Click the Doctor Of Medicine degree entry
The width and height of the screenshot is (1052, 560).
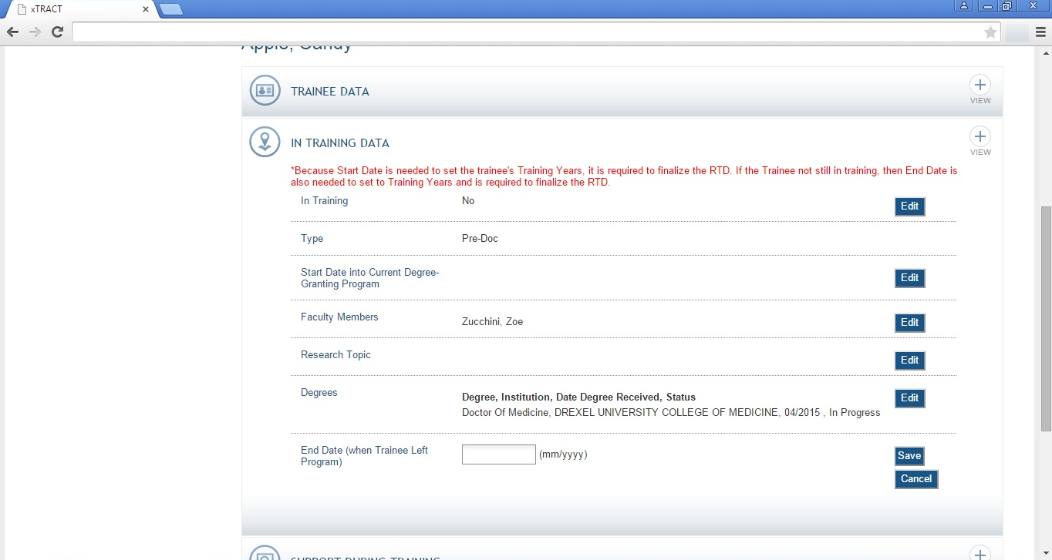tap(671, 412)
